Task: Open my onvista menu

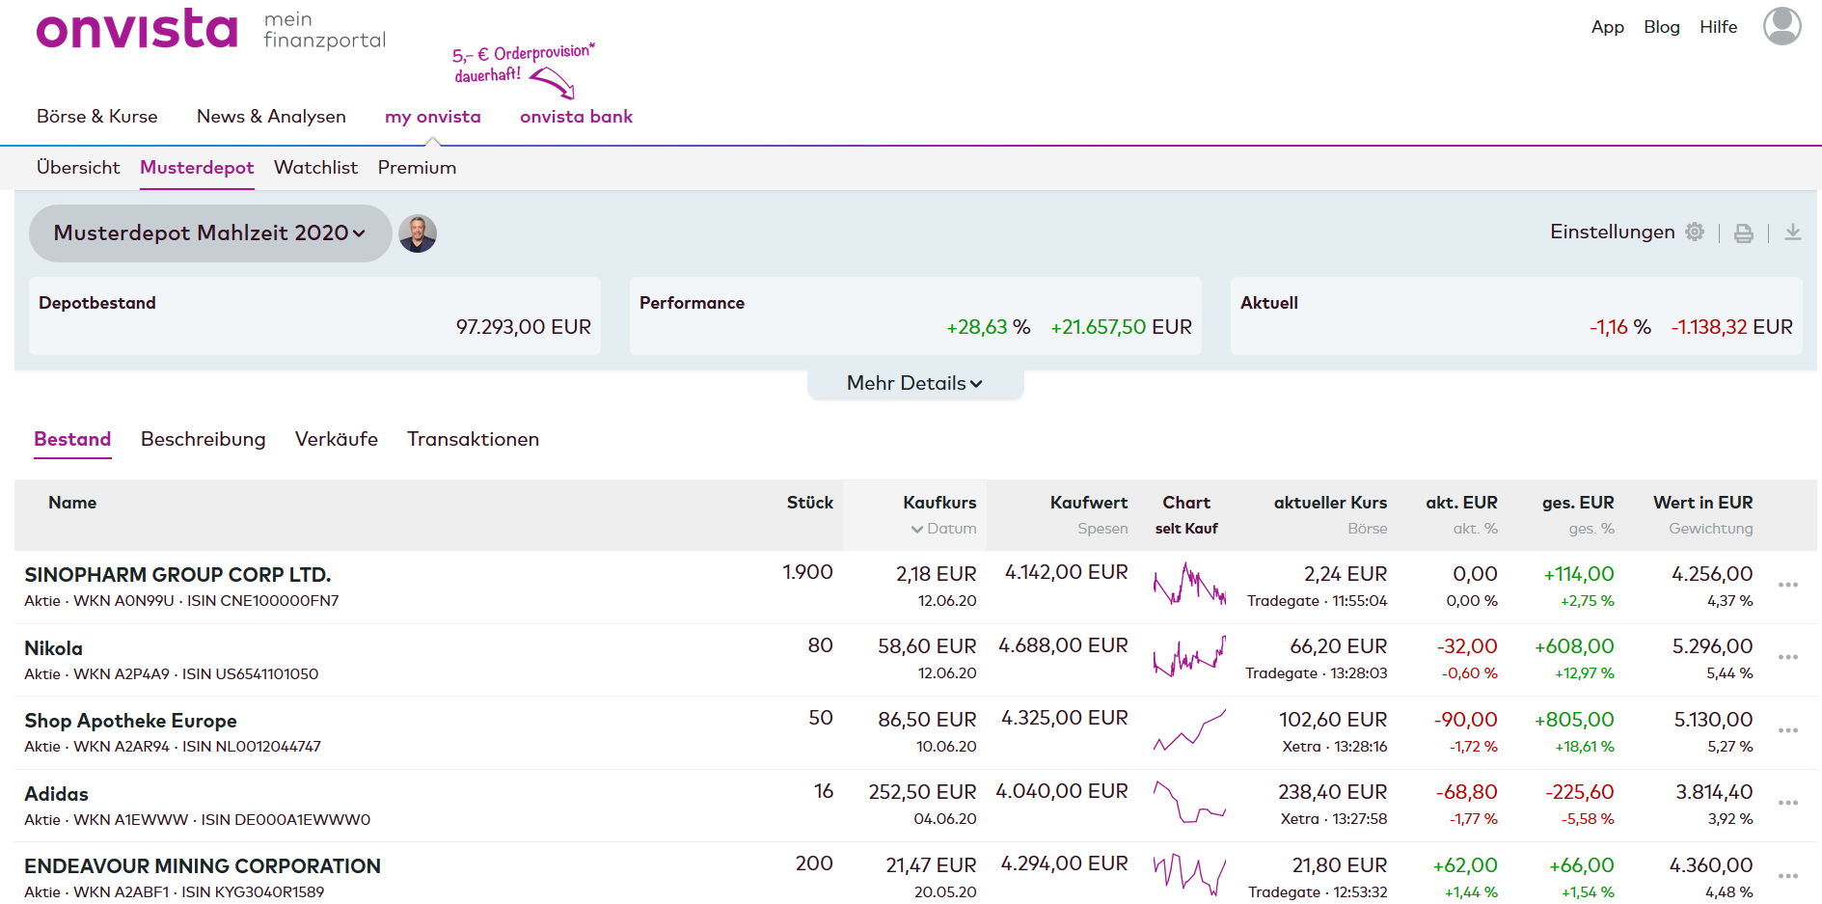Action: click(433, 117)
